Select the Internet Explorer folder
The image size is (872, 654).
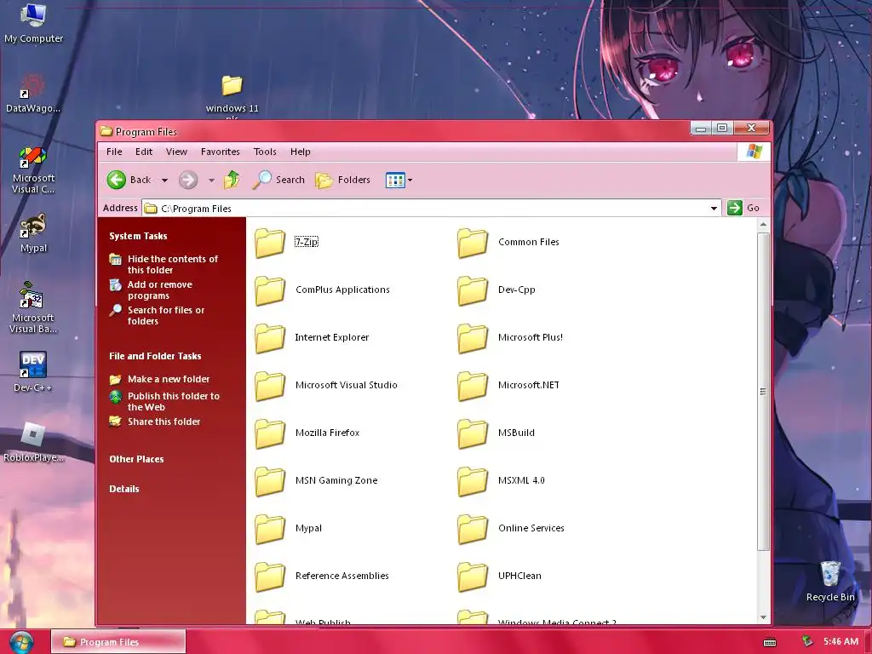(312, 338)
